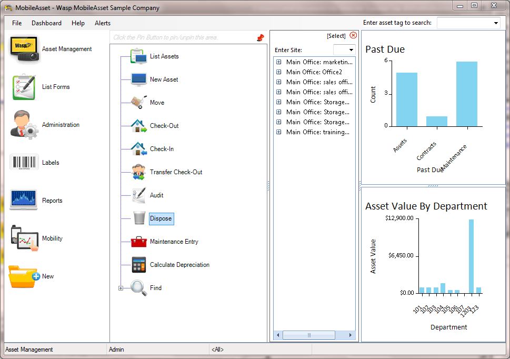Click the Find magnifying glass icon

tap(138, 288)
